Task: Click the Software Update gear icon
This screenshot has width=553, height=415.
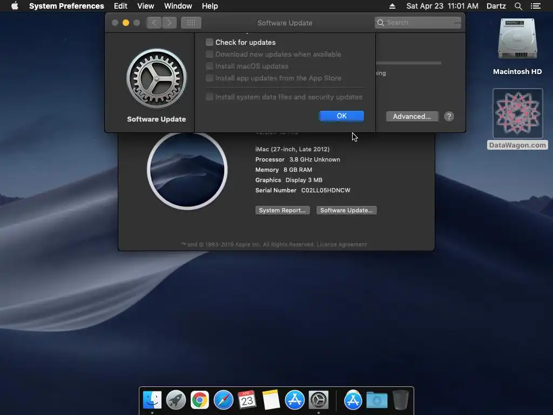Action: tap(157, 78)
